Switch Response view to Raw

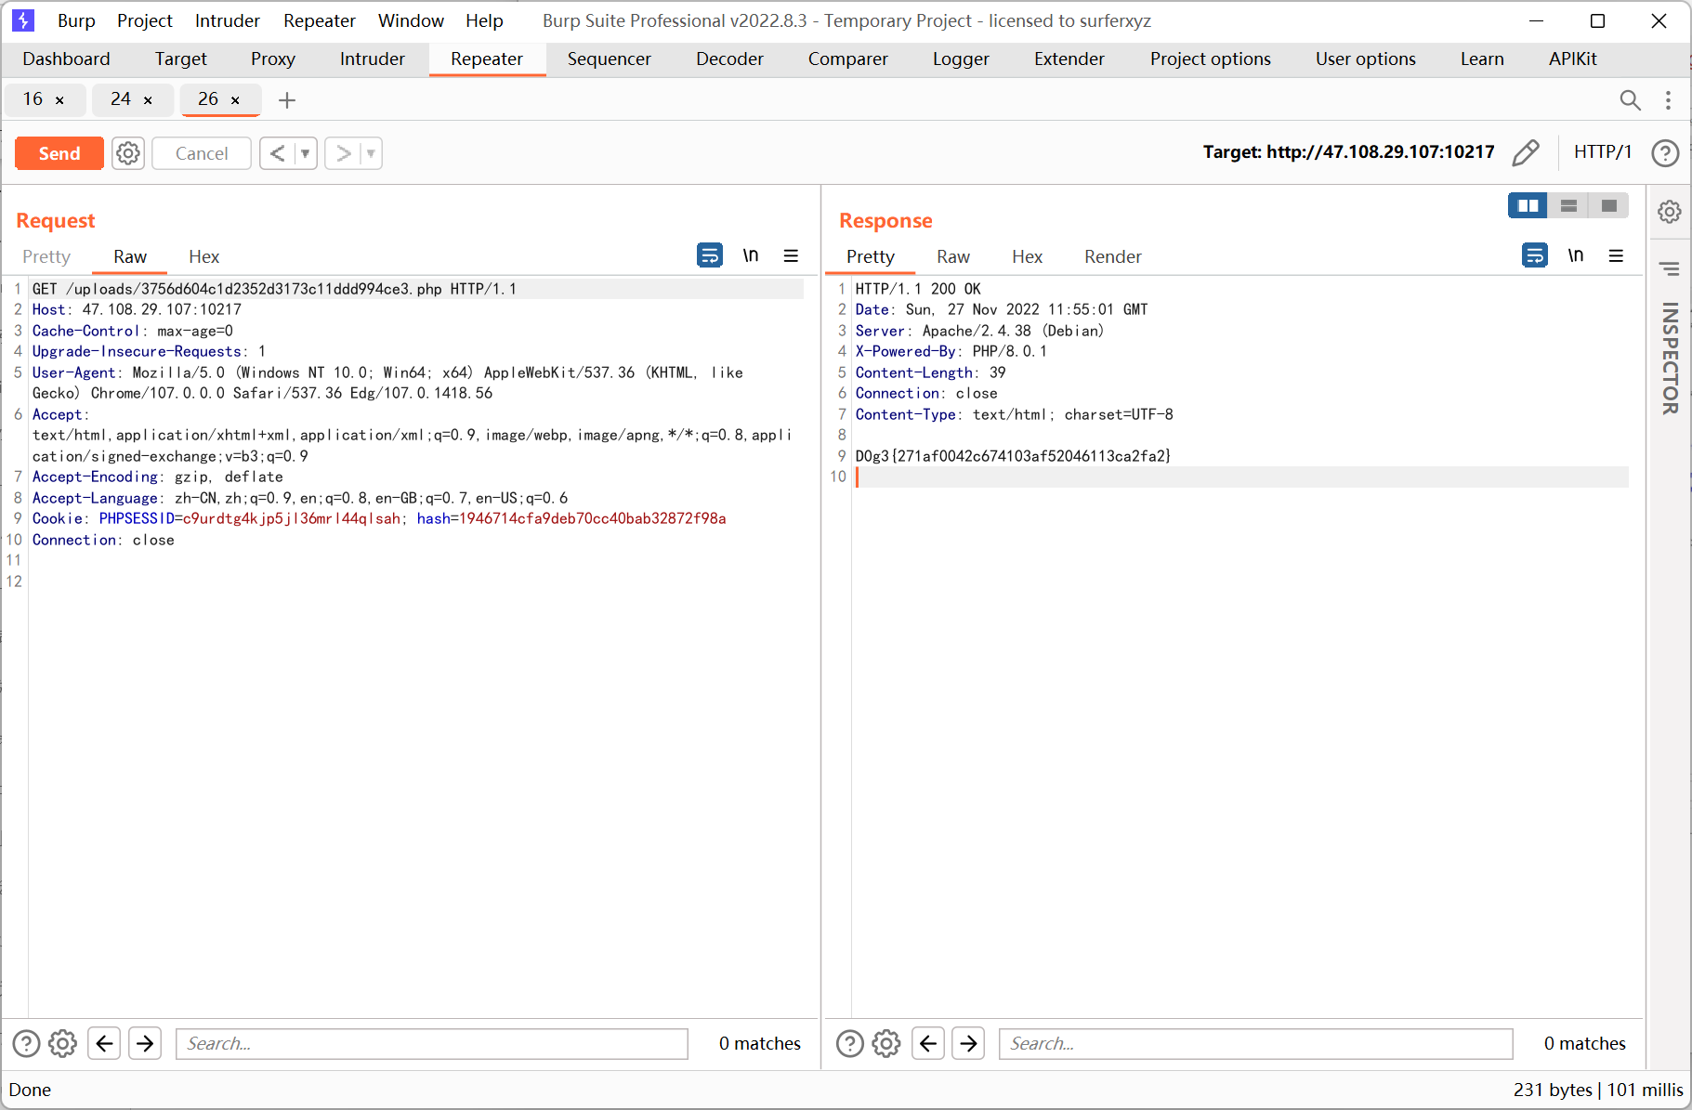pyautogui.click(x=953, y=256)
